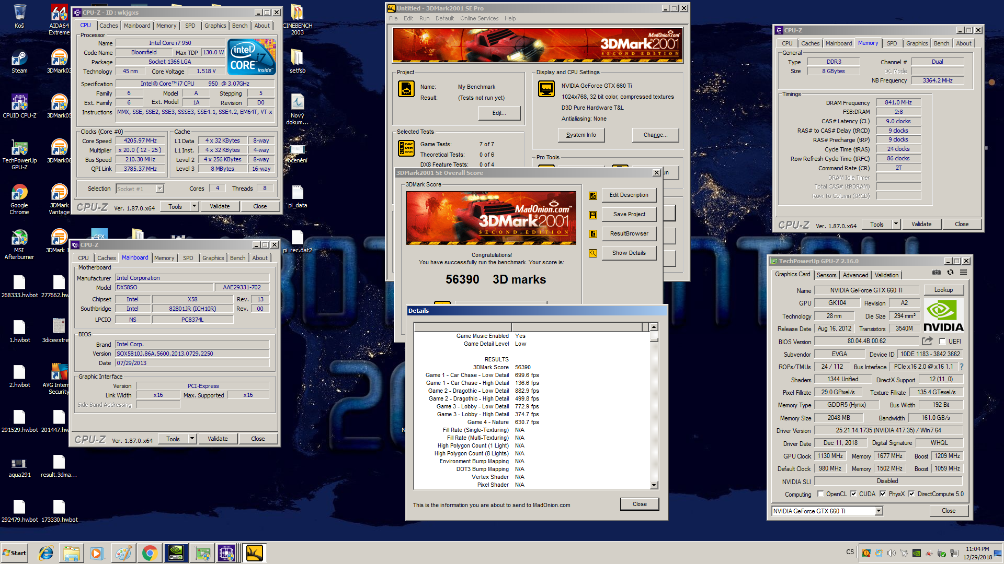Screen dimensions: 1004x564
Task: Click the GPU-Z BIOS export share icon
Action: 927,341
